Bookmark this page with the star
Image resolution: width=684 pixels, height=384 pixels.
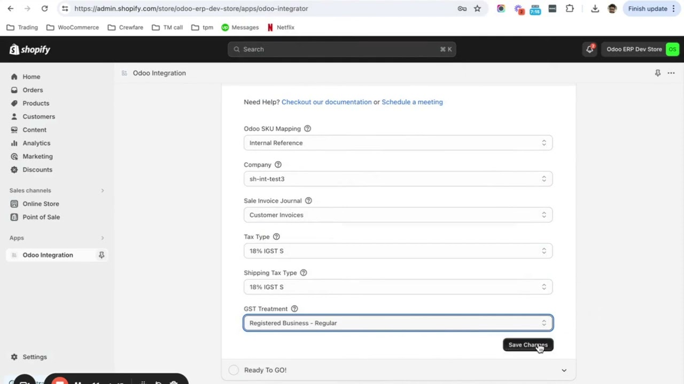[477, 9]
